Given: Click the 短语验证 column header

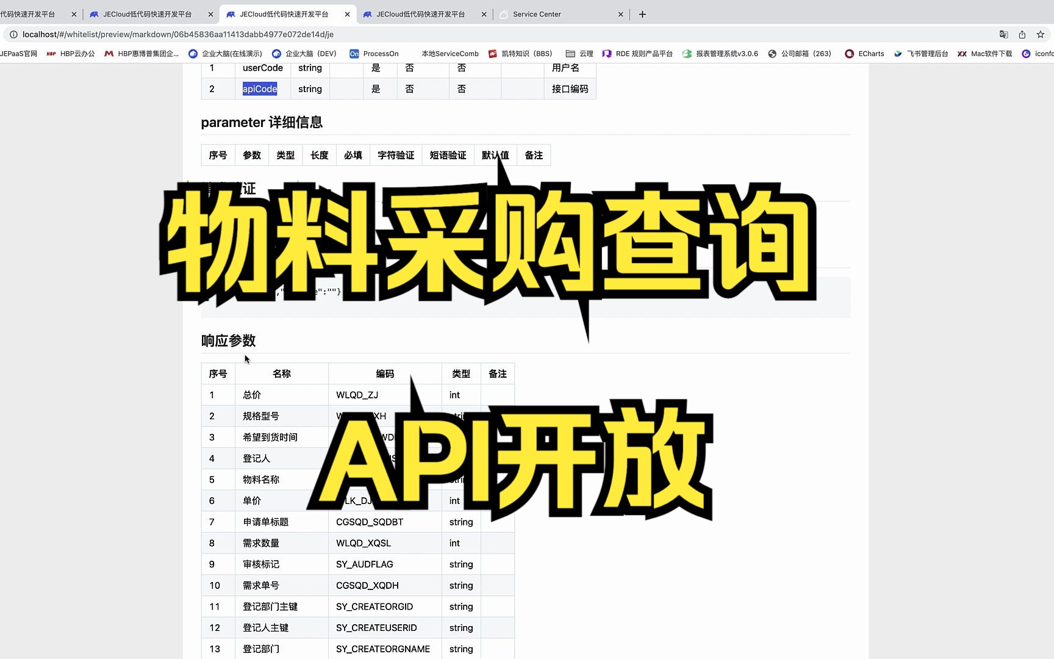Looking at the screenshot, I should [448, 156].
